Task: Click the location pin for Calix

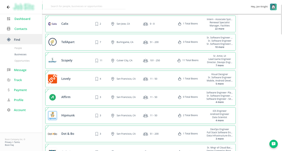Action: coord(113,24)
